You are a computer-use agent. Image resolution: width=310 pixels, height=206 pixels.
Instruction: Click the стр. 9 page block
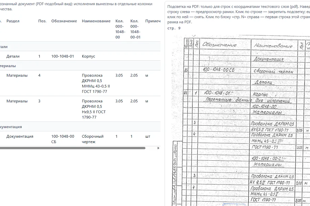pyautogui.click(x=174, y=28)
